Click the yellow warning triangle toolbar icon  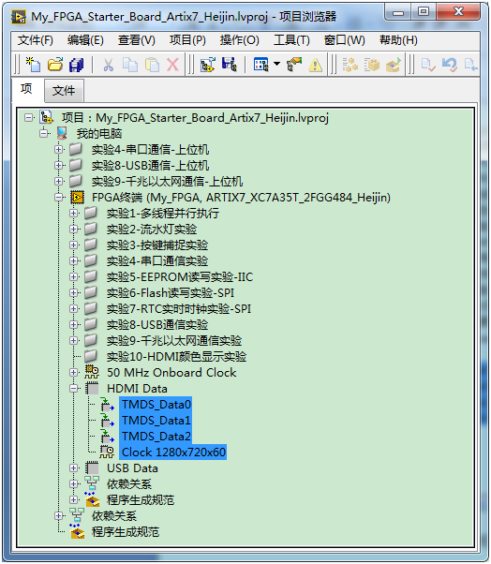pyautogui.click(x=316, y=65)
